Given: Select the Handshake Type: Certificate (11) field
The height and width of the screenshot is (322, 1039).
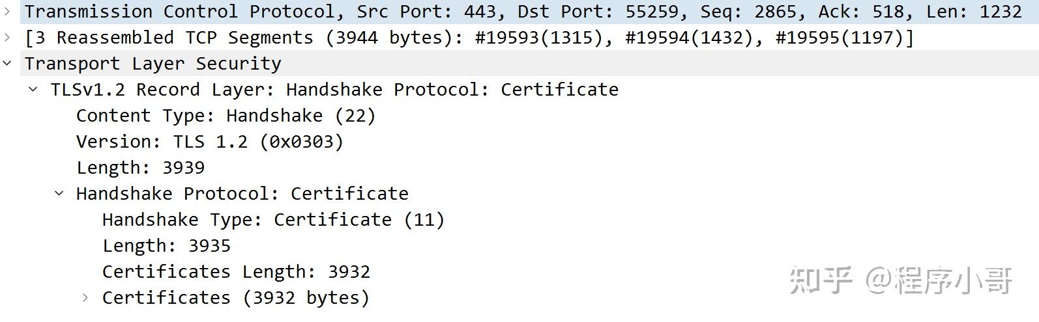Looking at the screenshot, I should (x=273, y=219).
